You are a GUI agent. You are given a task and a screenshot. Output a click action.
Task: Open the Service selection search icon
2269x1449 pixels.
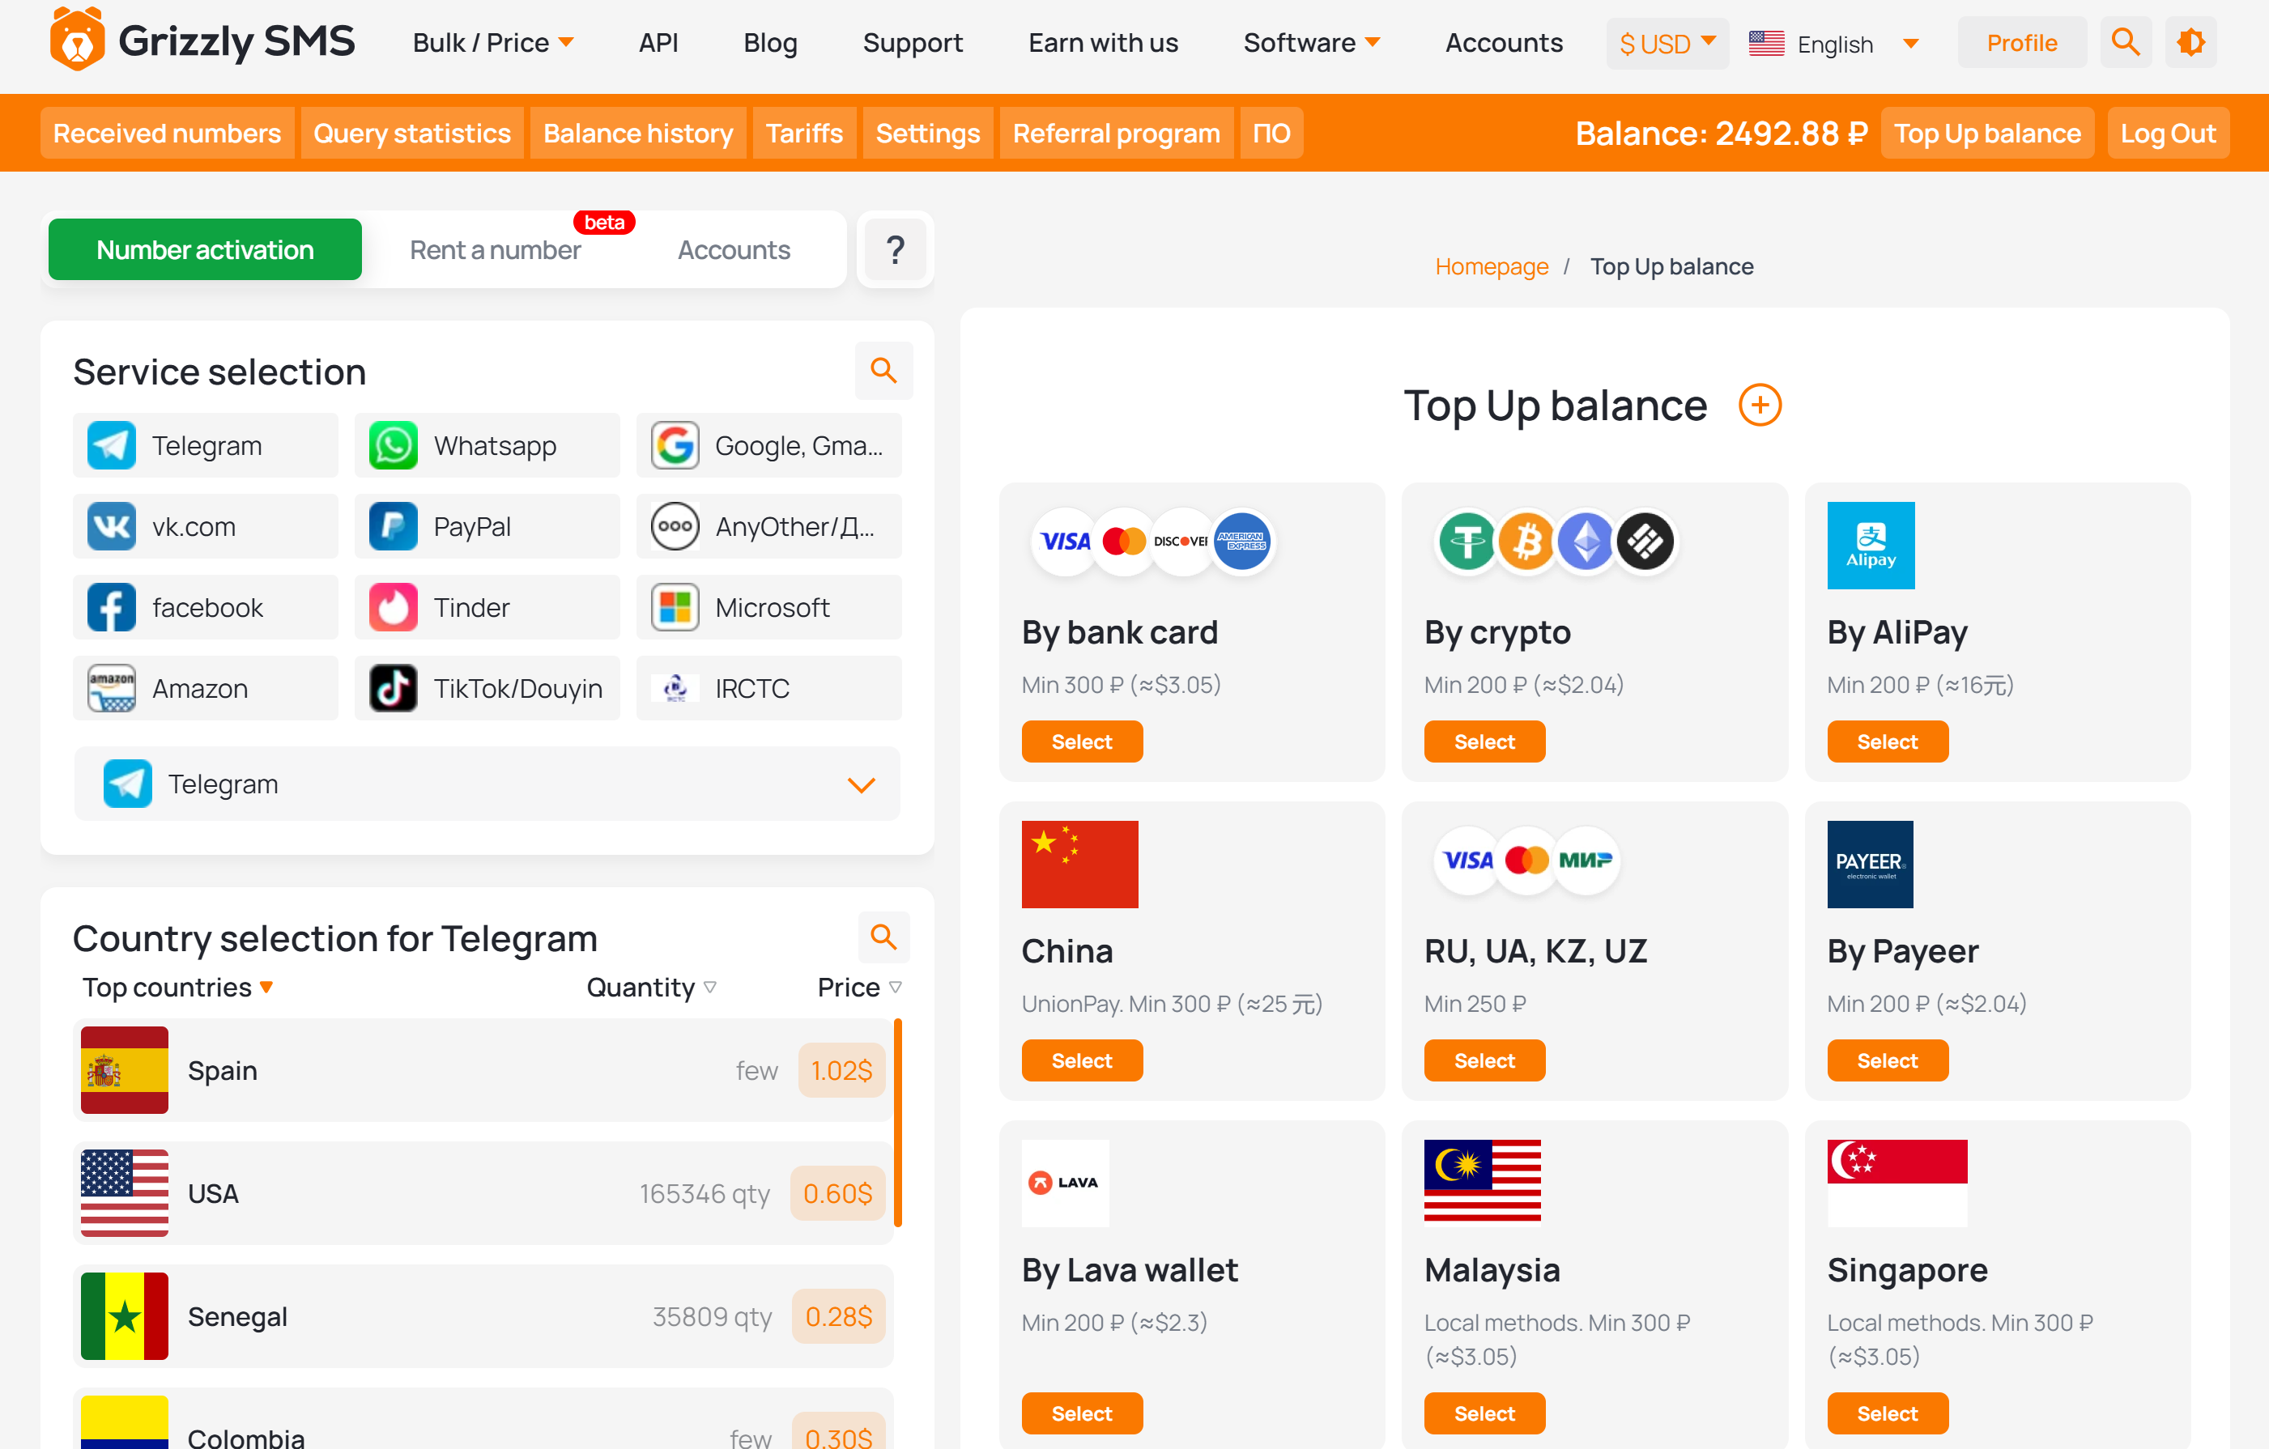point(883,370)
